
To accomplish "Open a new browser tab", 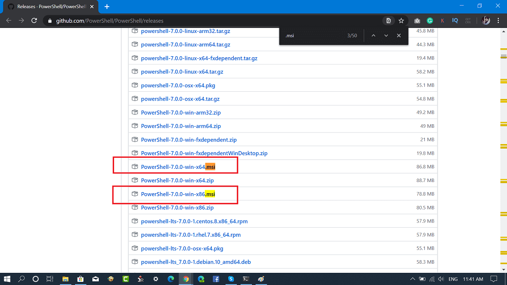I will tap(106, 7).
